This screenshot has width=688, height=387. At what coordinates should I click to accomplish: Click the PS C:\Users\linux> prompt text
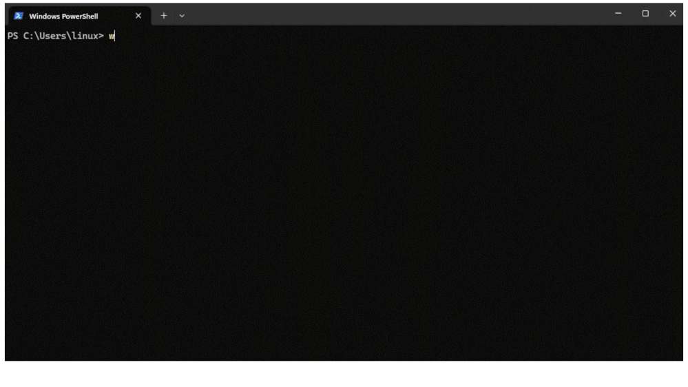[x=56, y=36]
